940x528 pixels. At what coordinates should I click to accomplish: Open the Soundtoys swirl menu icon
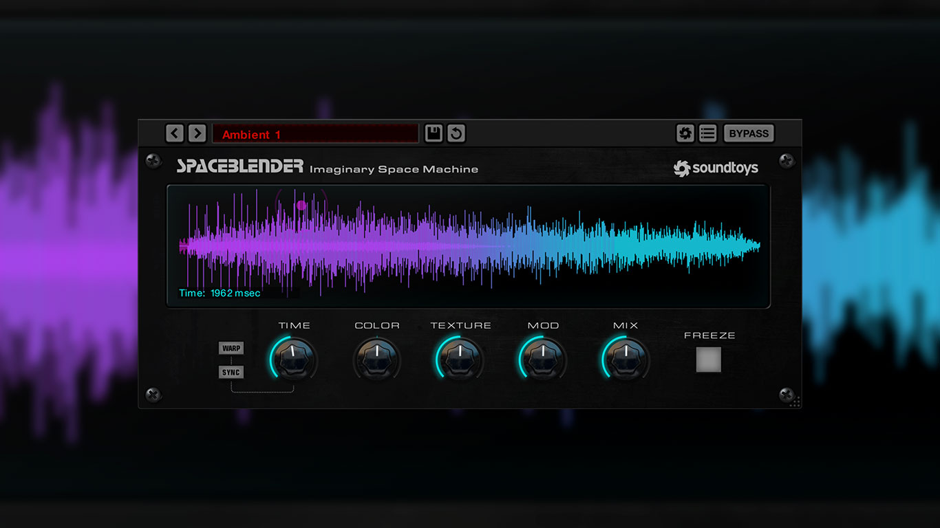tap(685, 133)
